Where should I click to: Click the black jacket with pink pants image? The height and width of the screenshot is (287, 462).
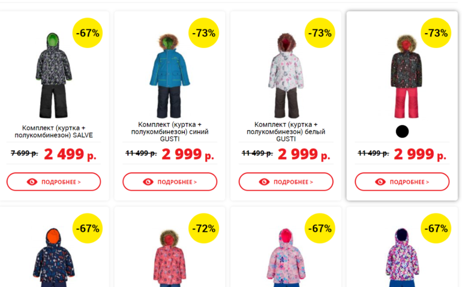(x=406, y=76)
